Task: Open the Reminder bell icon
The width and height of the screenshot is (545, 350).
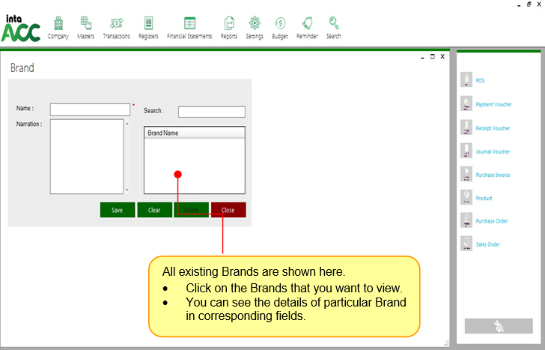Action: pyautogui.click(x=307, y=24)
